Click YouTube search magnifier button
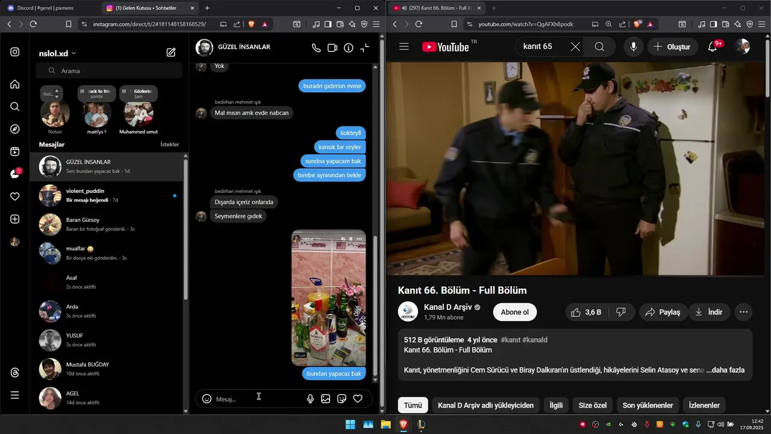Image resolution: width=771 pixels, height=434 pixels. pos(599,46)
